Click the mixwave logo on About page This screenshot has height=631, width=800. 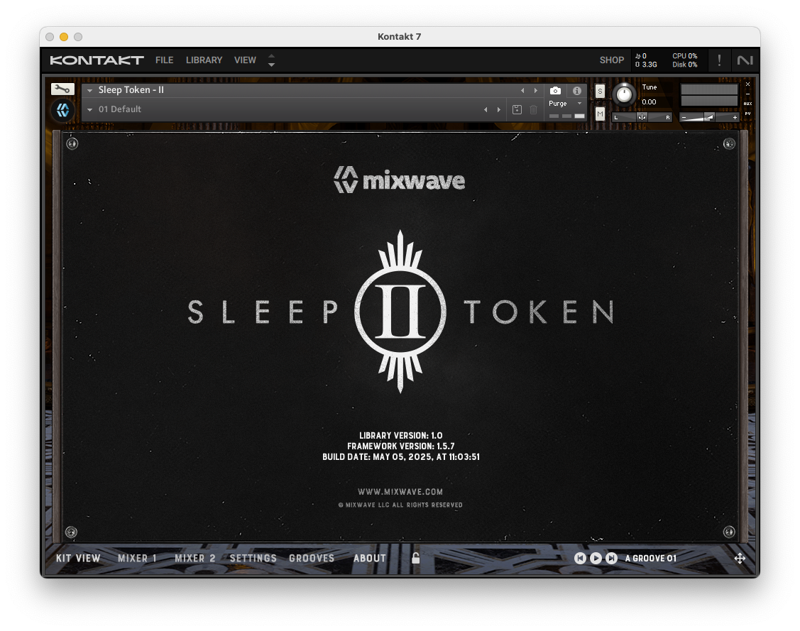(x=400, y=180)
